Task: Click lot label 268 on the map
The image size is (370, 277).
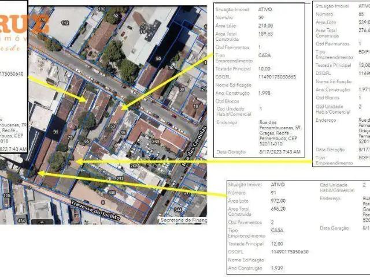Action: click(134, 166)
